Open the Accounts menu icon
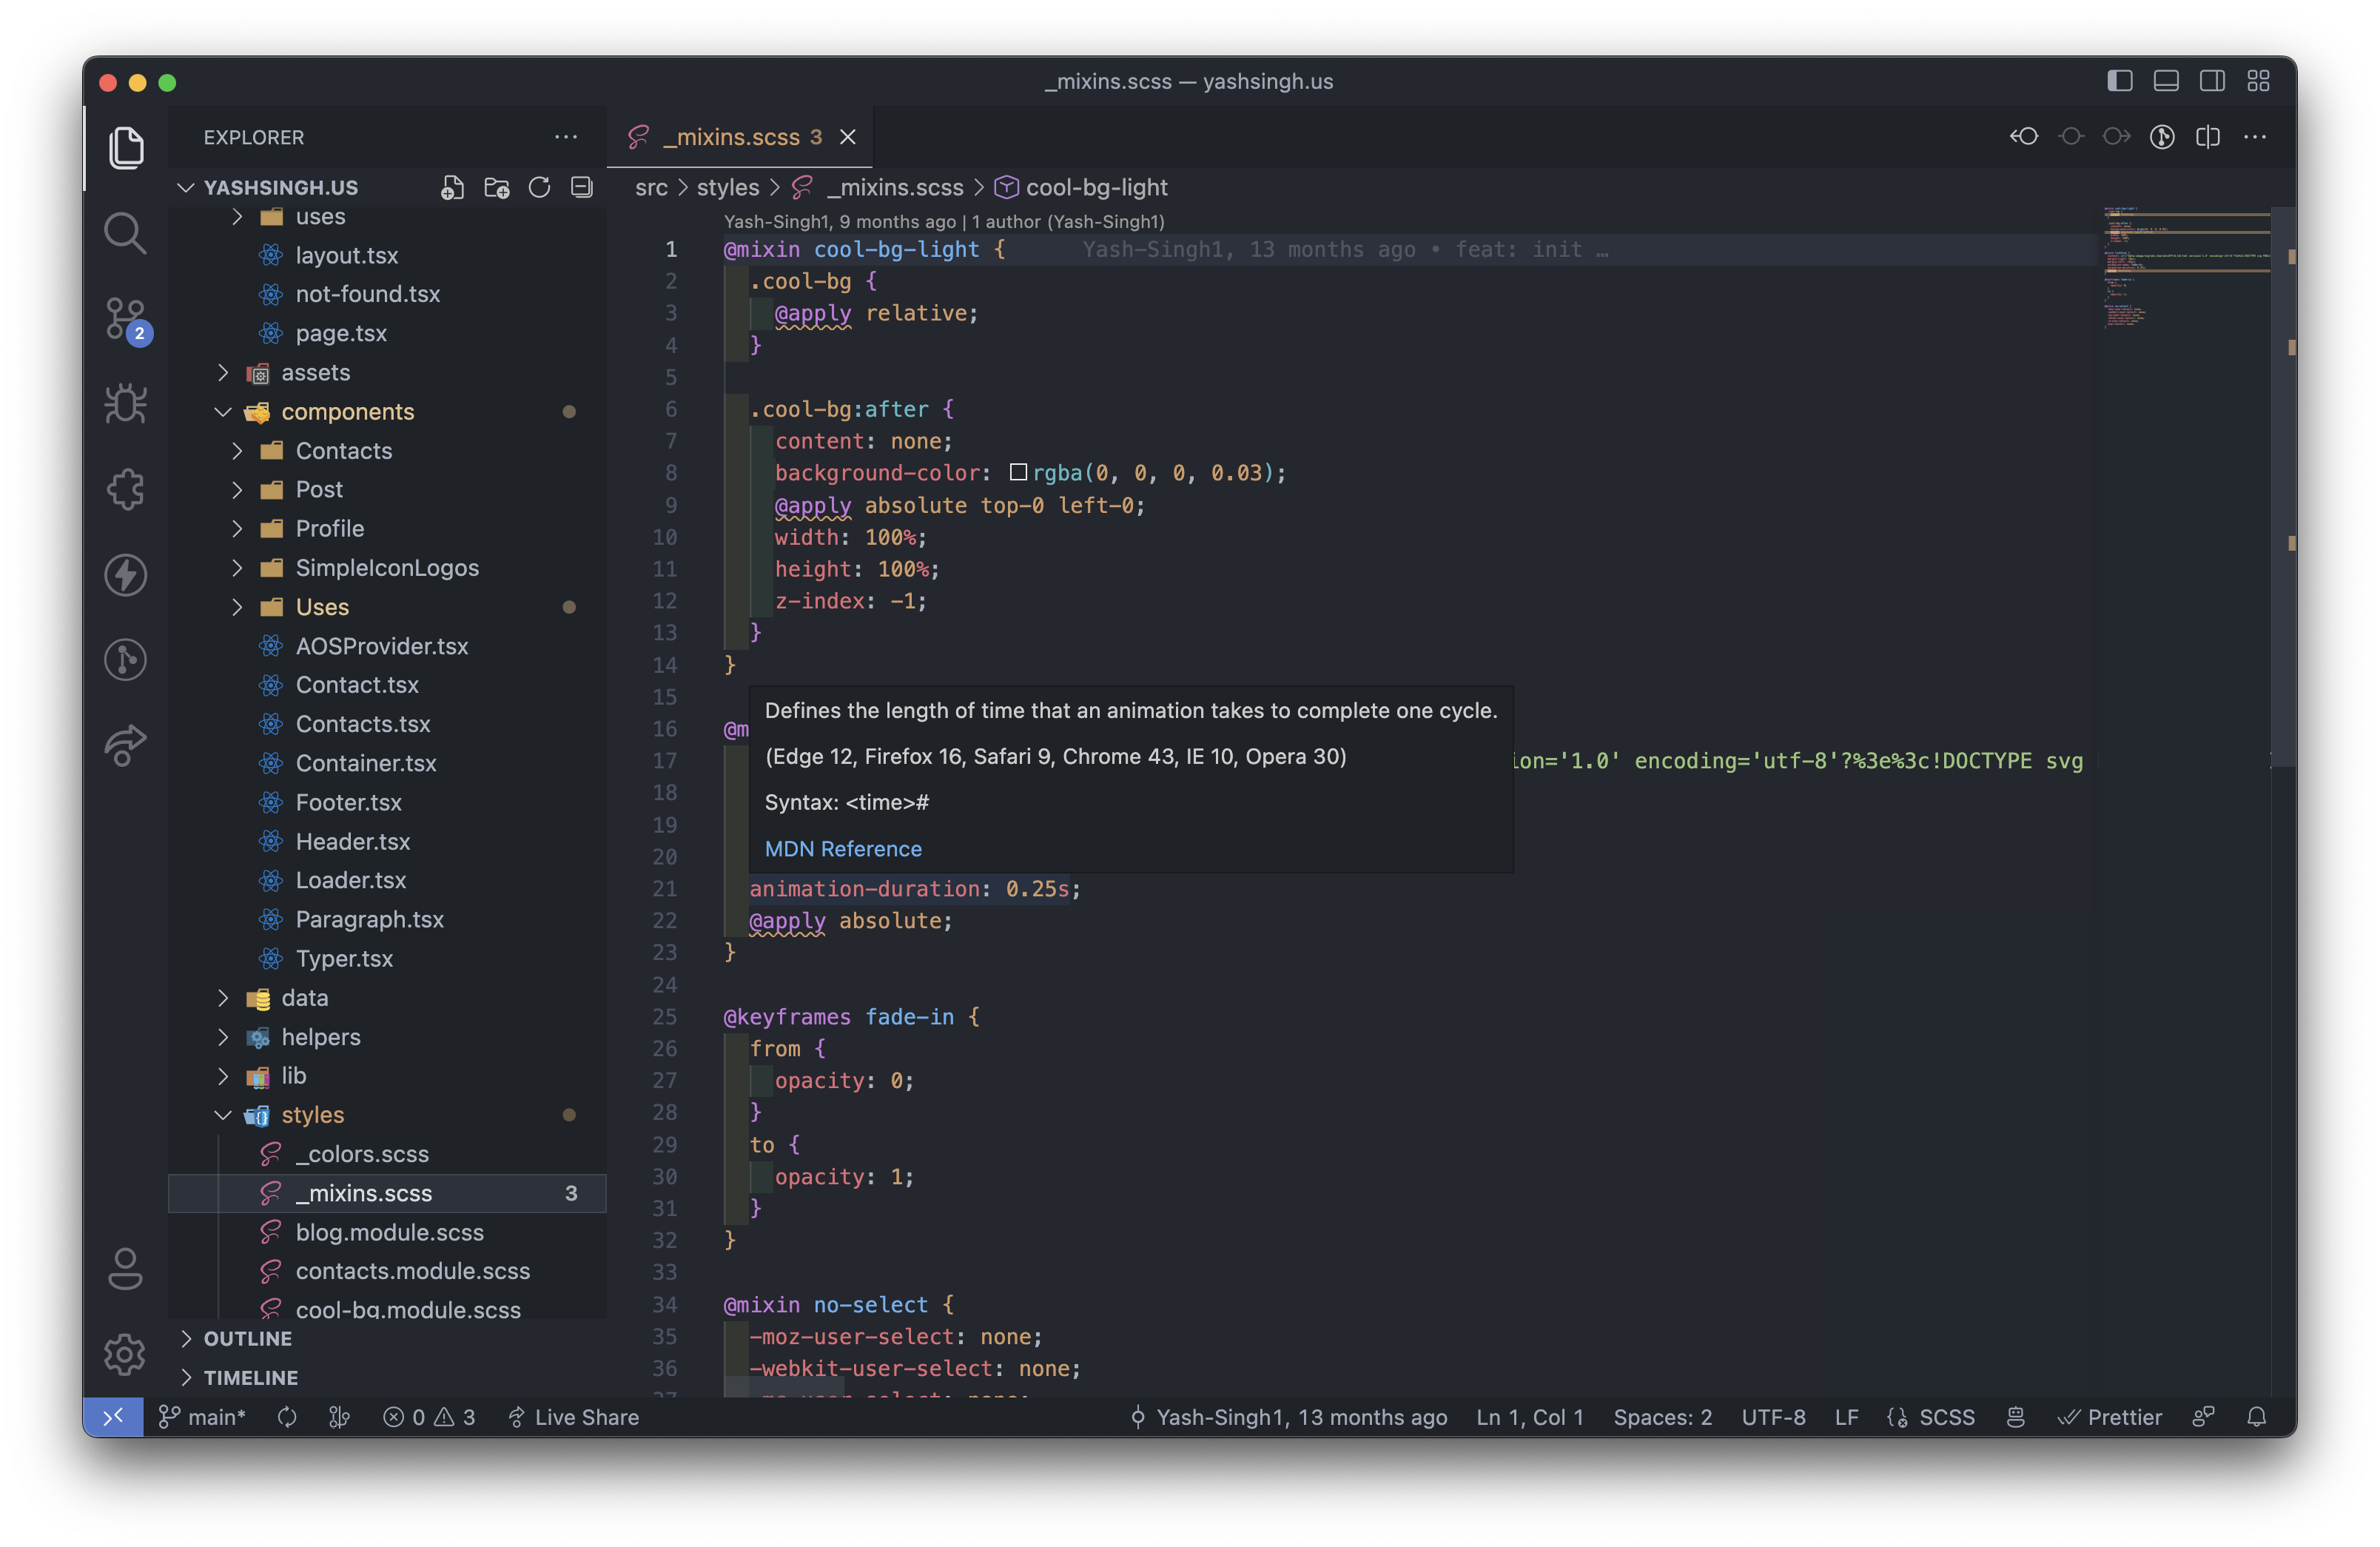This screenshot has width=2380, height=1547. tap(126, 1268)
